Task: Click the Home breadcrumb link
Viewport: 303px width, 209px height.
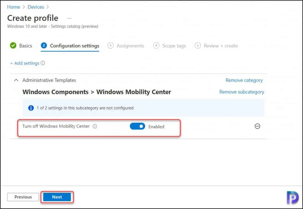Action: coord(14,7)
